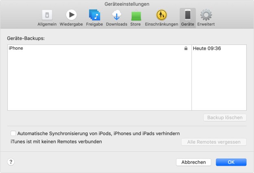The image size is (254, 173).
Task: Confirm settings with the OK button
Action: click(231, 162)
